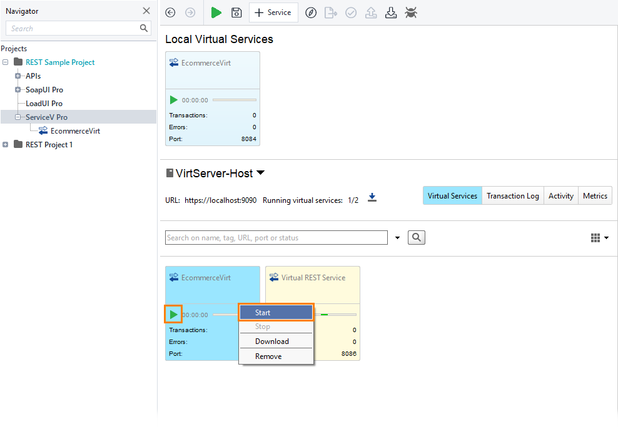Open the compass discovery tool icon
The height and width of the screenshot is (427, 618).
point(311,13)
